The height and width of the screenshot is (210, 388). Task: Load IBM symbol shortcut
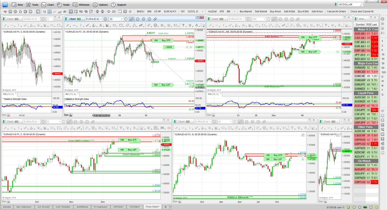click(149, 11)
